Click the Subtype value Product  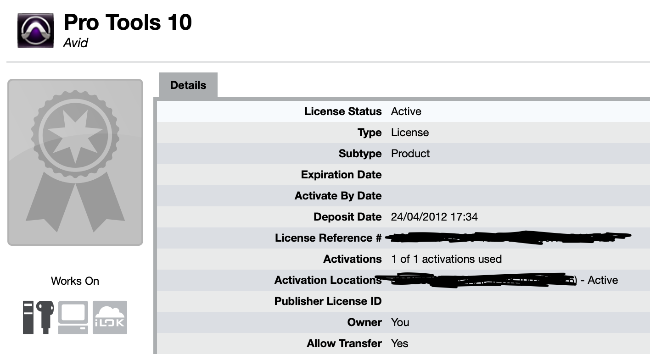click(x=410, y=154)
